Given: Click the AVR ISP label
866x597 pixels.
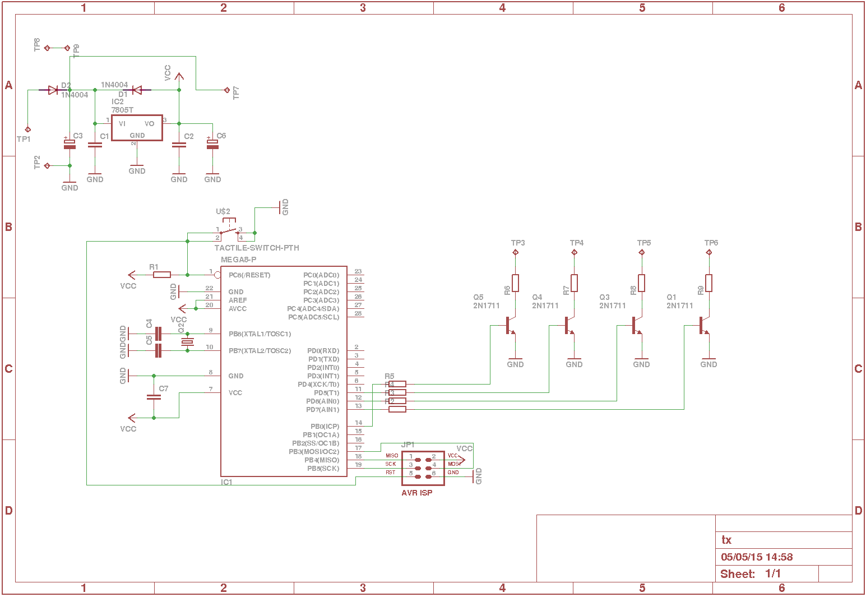Looking at the screenshot, I should pos(417,493).
